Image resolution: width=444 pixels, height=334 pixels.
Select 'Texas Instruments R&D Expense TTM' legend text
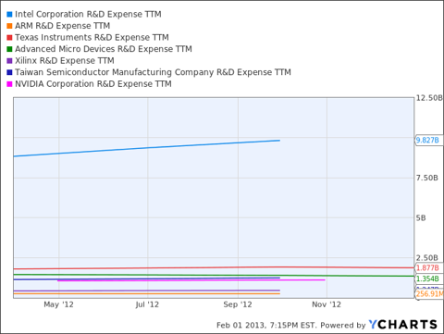92,38
